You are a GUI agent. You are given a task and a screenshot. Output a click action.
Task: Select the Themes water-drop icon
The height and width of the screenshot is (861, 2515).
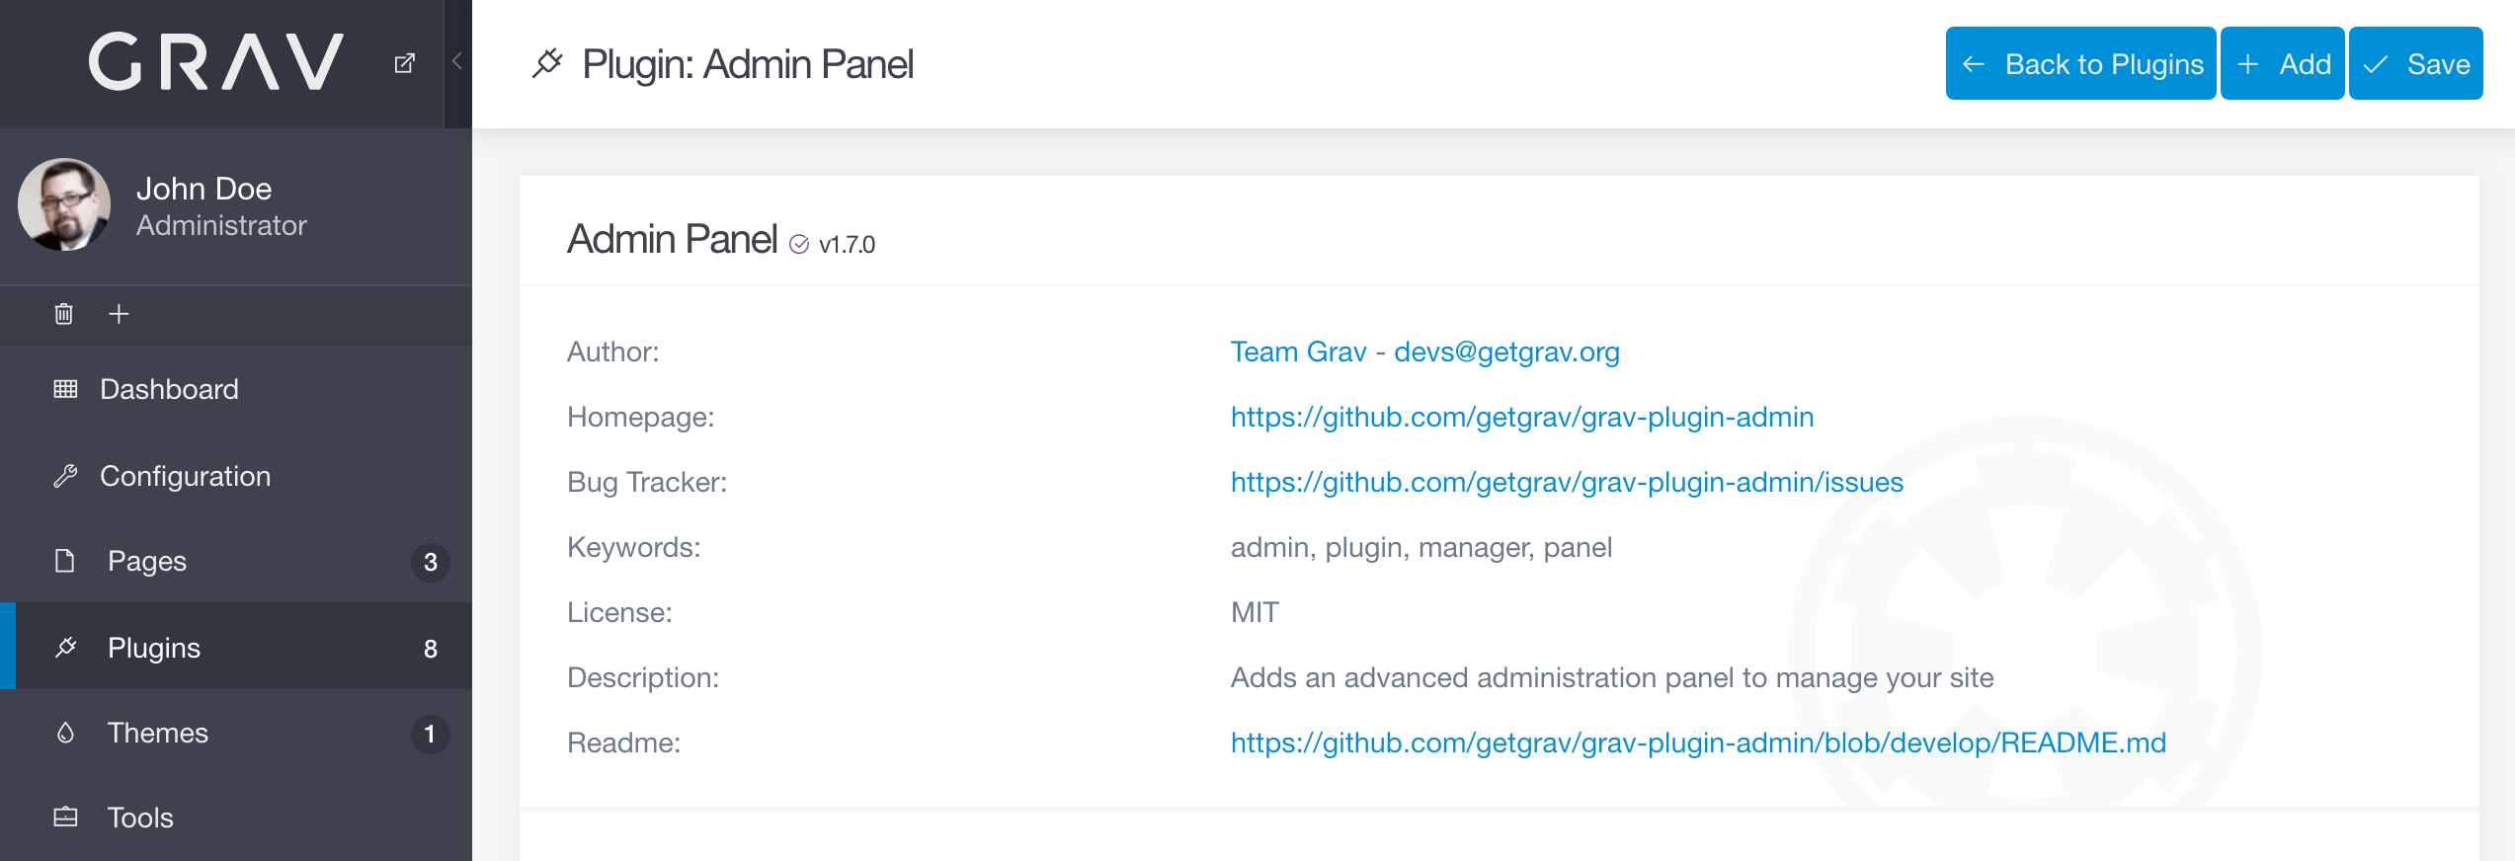(64, 733)
